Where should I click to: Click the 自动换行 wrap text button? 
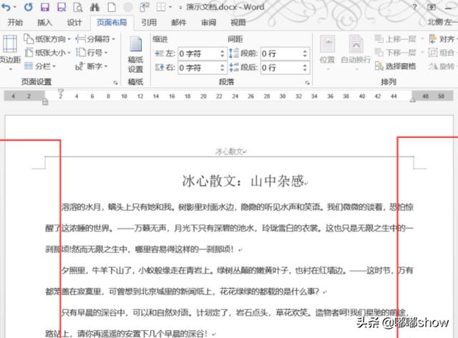356,53
